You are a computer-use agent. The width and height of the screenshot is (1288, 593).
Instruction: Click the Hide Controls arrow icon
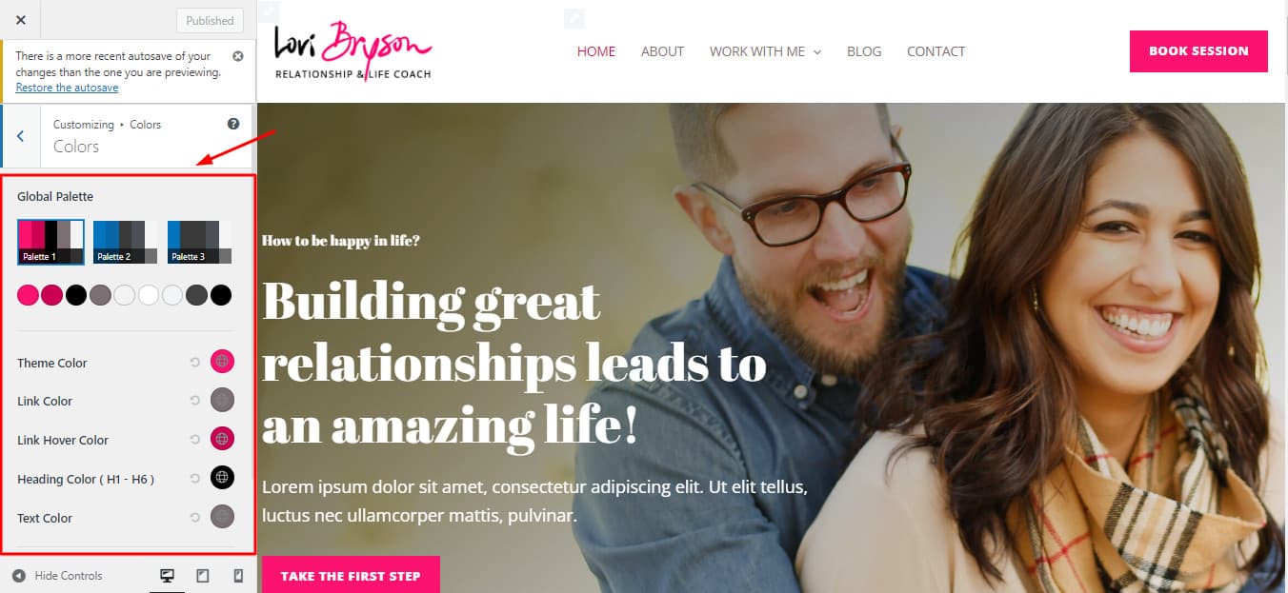tap(19, 575)
